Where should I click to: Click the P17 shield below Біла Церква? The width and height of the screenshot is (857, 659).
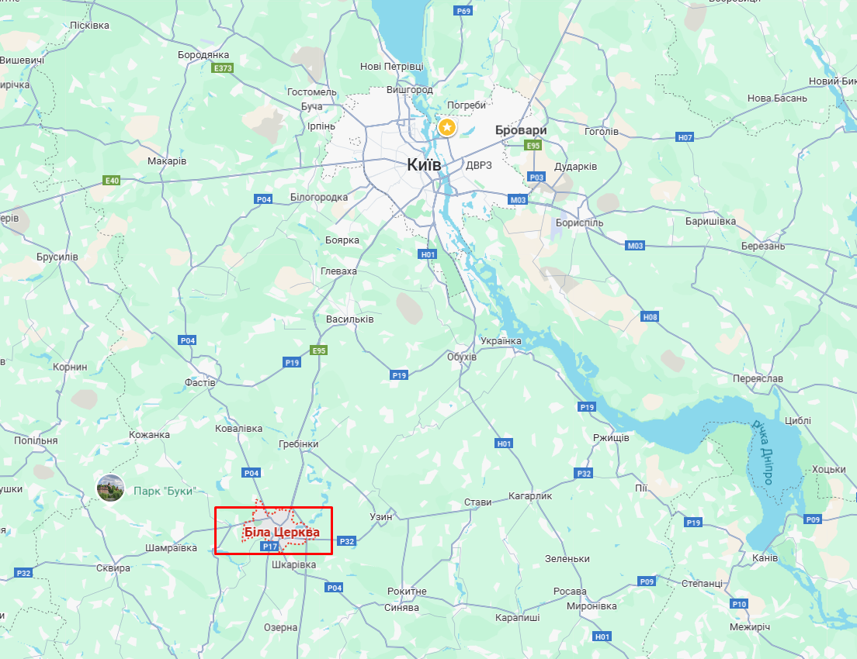coord(270,547)
